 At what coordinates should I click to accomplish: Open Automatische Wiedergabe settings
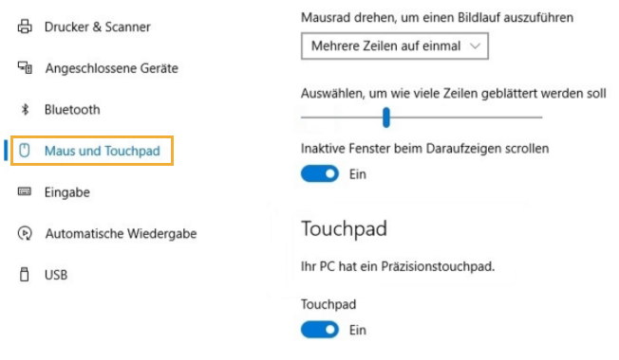coord(121,234)
